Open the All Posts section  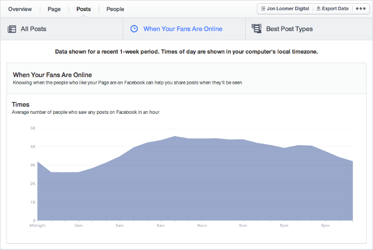[61, 29]
